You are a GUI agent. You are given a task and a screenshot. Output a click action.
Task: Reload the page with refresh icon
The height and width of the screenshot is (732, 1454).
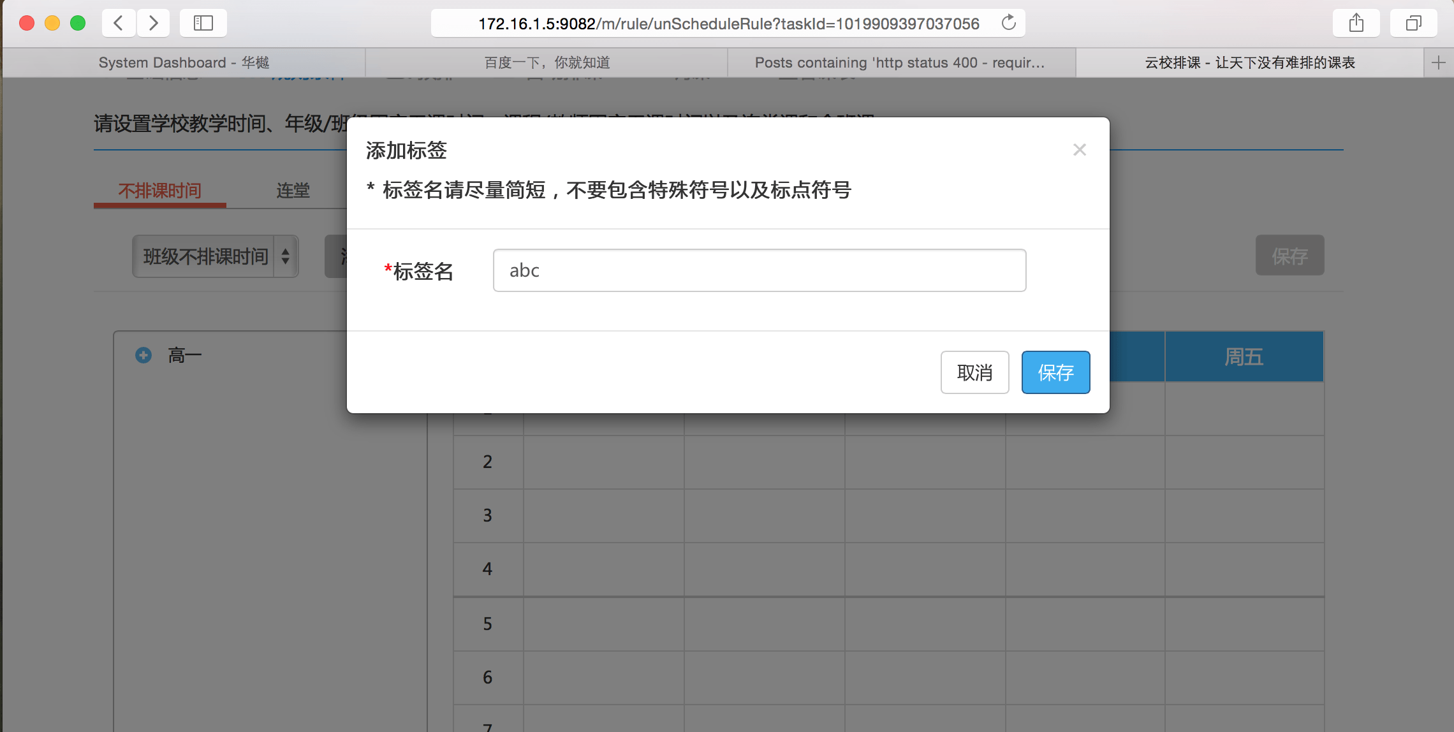coord(1008,23)
